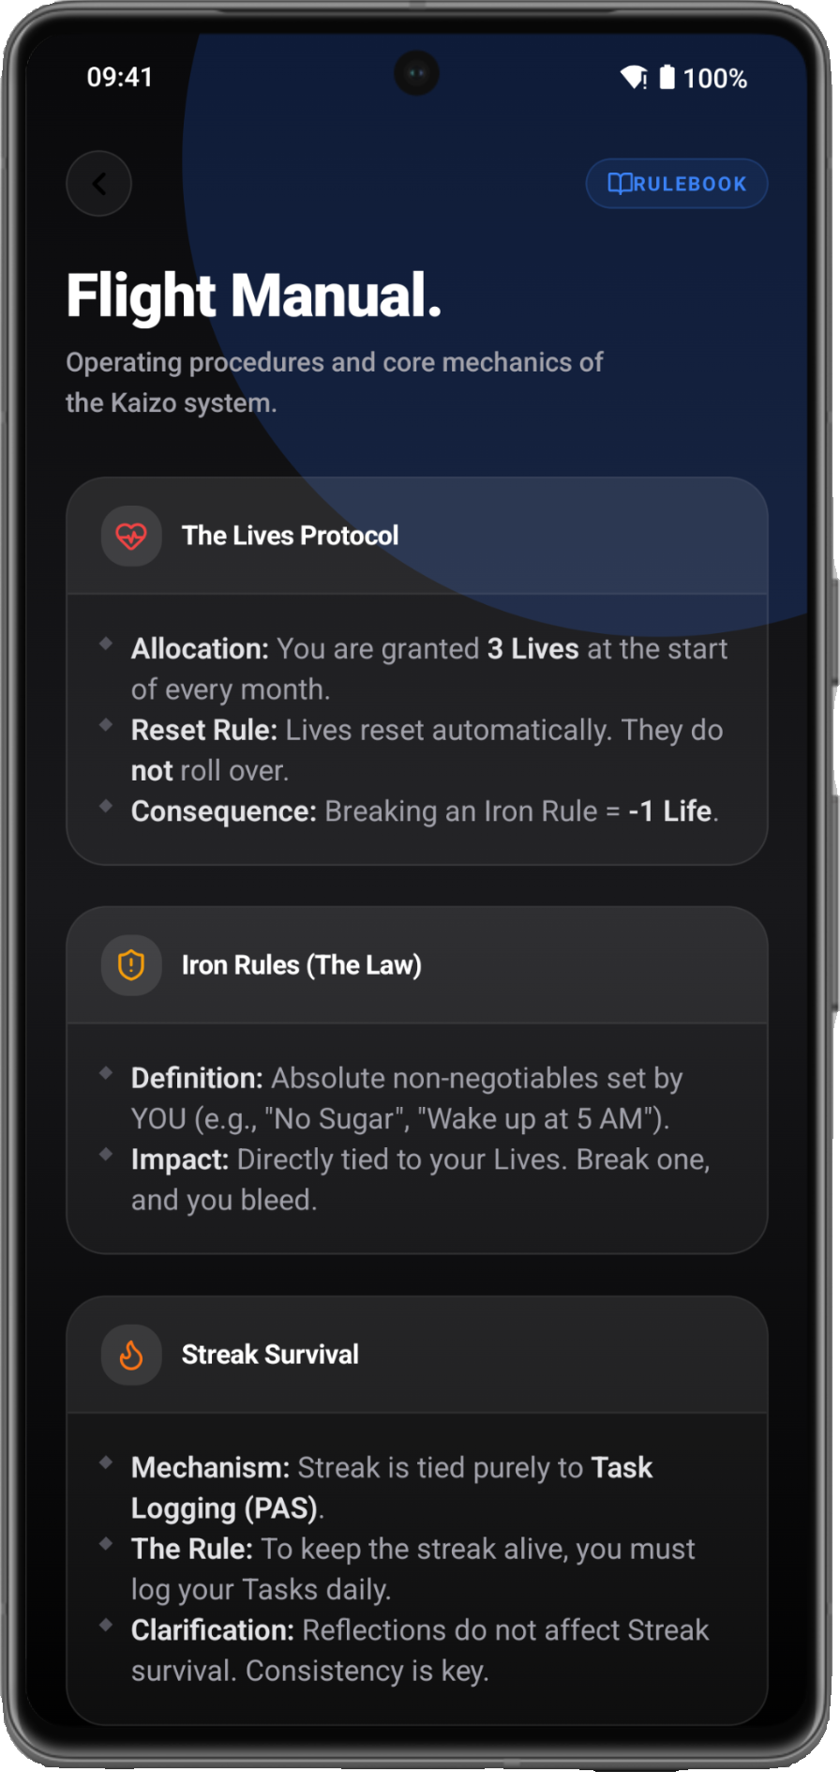The height and width of the screenshot is (1772, 840).
Task: Tap the heart icon for The Lives Protocol
Action: (131, 536)
